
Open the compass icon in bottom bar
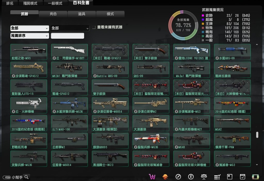pyautogui.click(x=178, y=177)
